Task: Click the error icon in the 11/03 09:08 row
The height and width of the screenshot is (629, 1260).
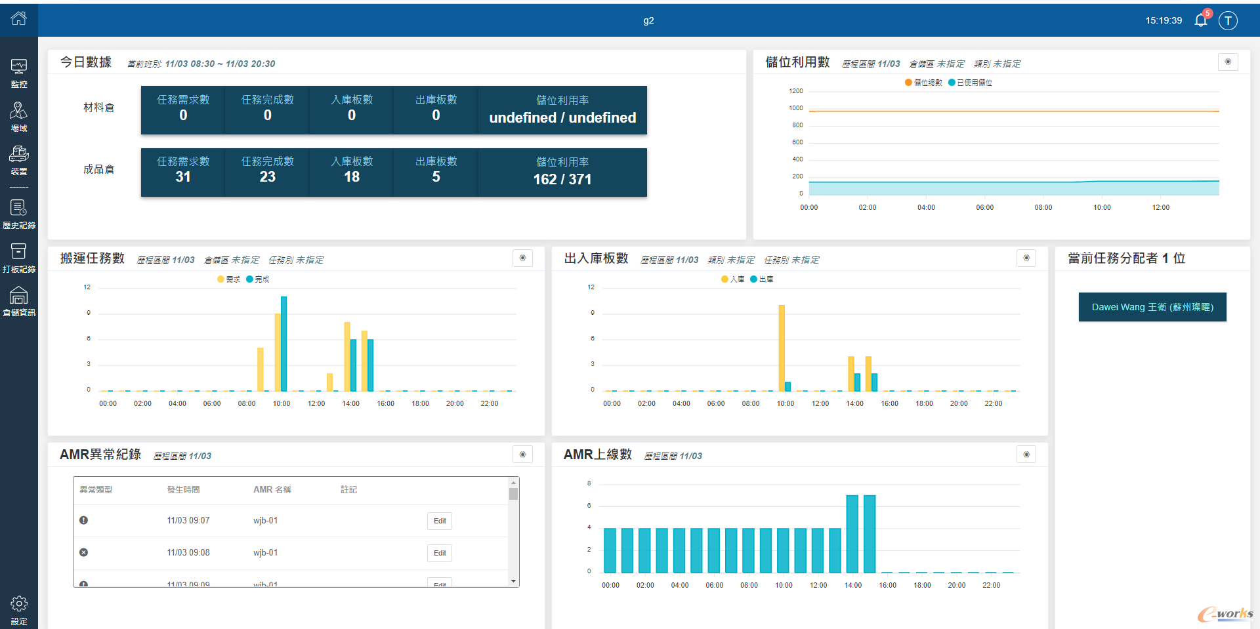Action: coord(83,552)
